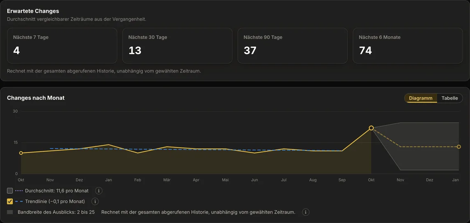Viewport: 470px width, 223px height.
Task: Open info icon next to Durchschnitt
Action: [x=99, y=190]
